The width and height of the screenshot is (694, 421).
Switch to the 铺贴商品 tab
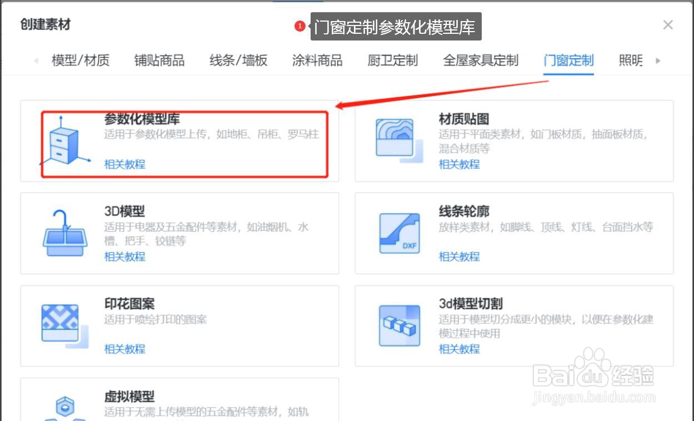[x=159, y=60]
